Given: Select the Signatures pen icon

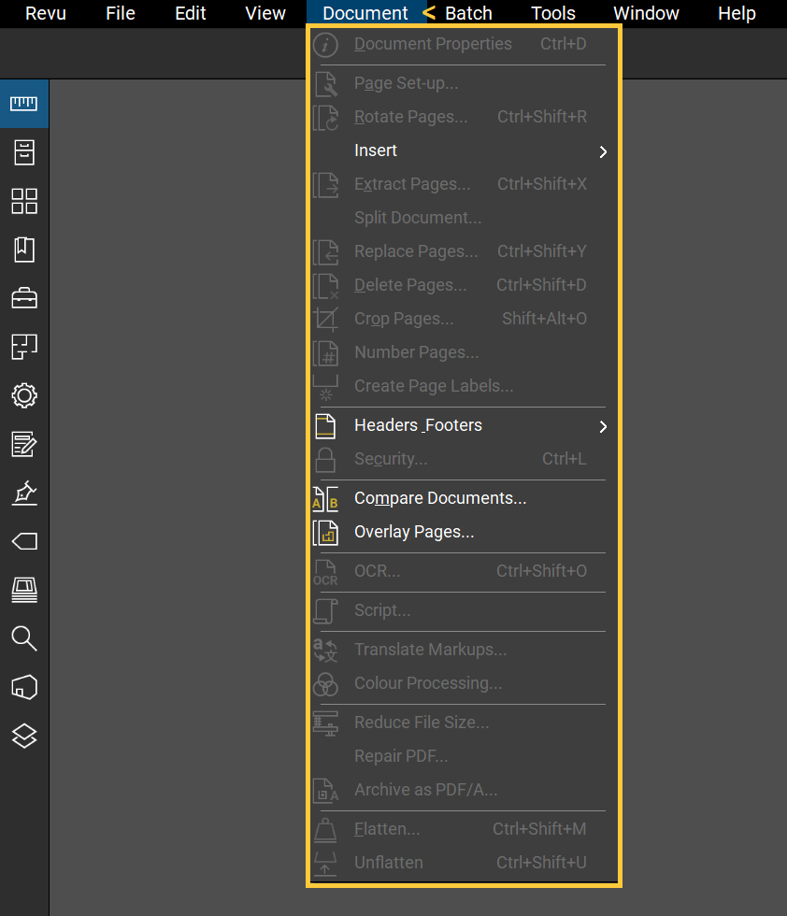Looking at the screenshot, I should tap(23, 493).
